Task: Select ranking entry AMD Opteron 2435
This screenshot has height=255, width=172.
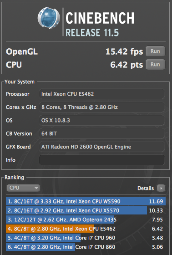Action: 86,219
